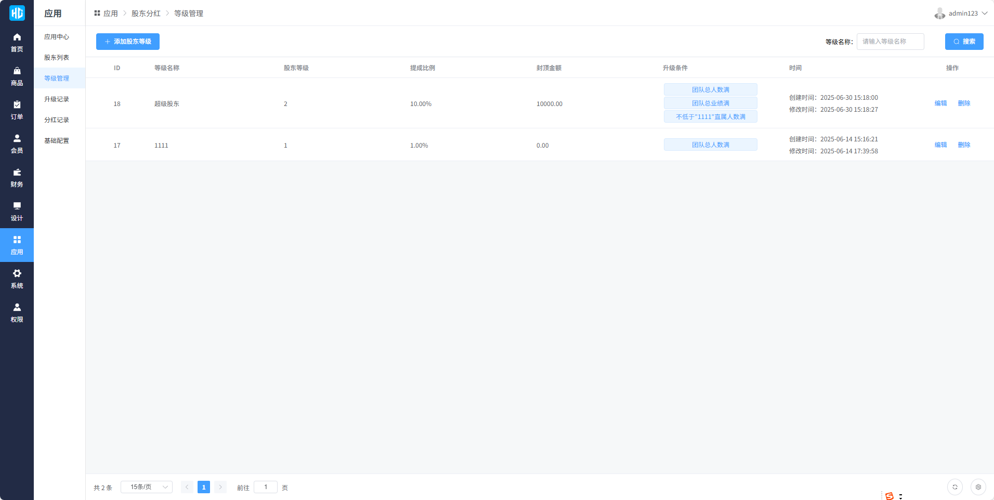This screenshot has width=994, height=500.
Task: Go to the 订单 orders icon
Action: pos(17,105)
